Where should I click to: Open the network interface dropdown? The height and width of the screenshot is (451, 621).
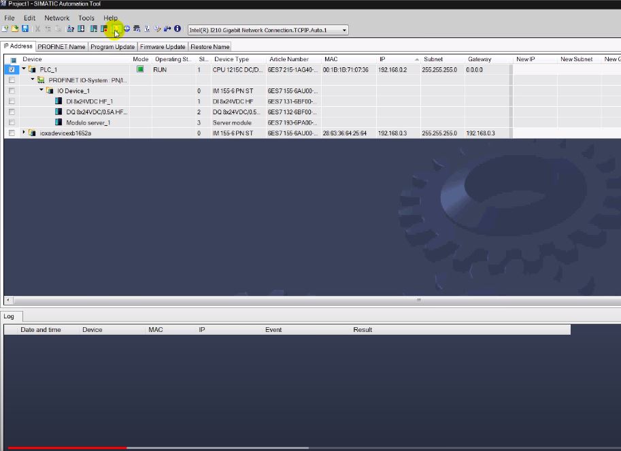coord(343,29)
